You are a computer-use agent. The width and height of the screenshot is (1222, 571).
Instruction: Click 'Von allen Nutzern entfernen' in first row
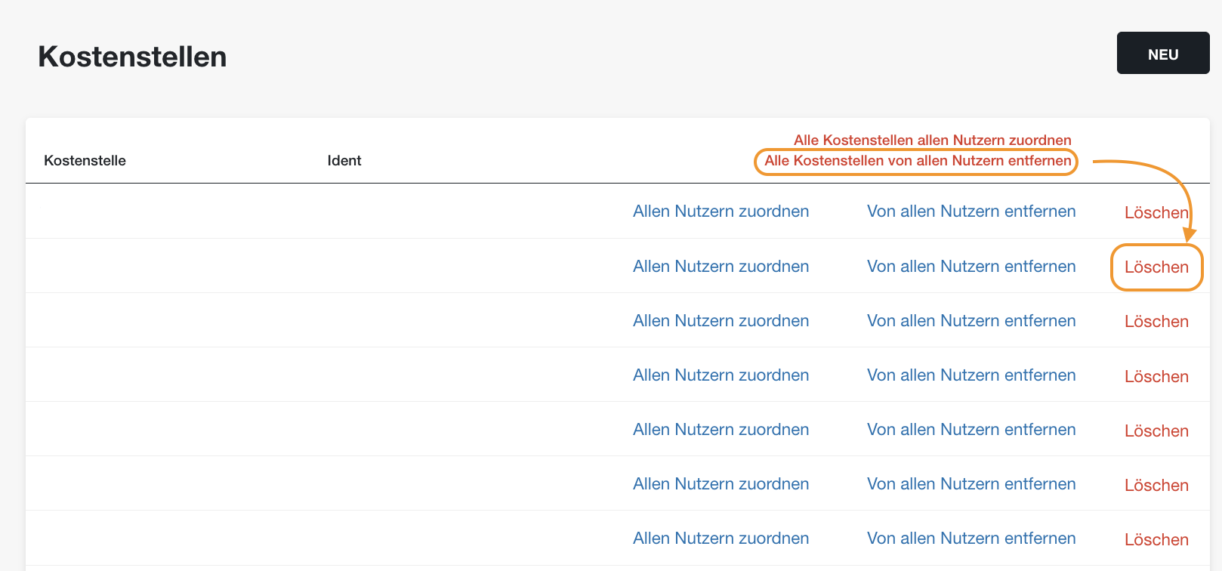click(971, 211)
